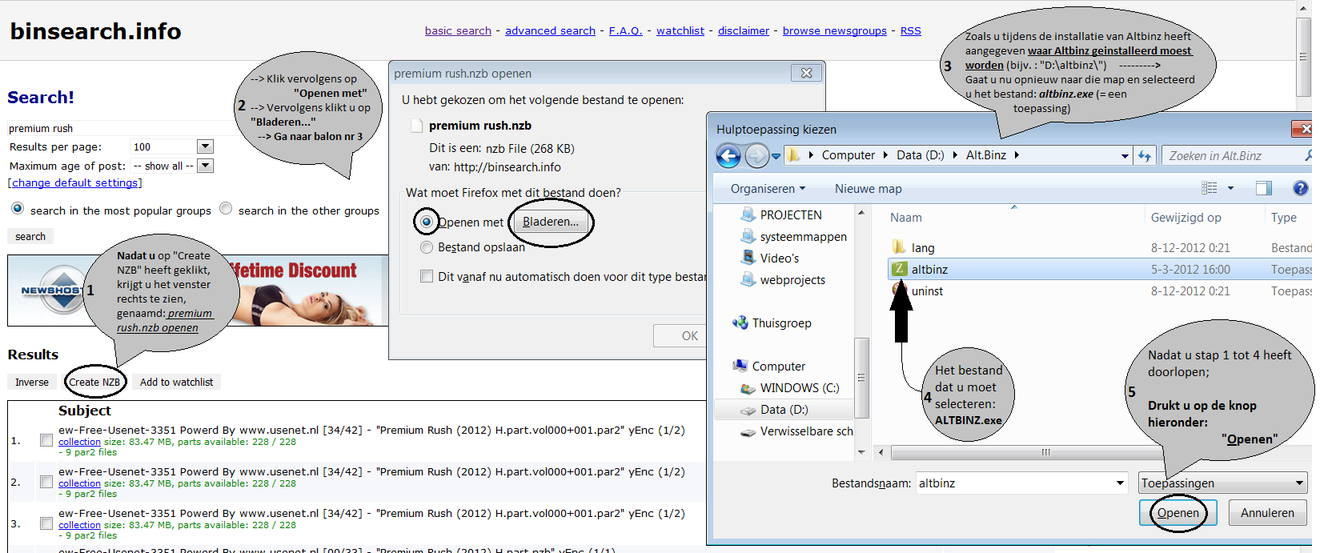
Task: Click the 'Zoeken in Alt.Binz' search box
Action: [1238, 155]
